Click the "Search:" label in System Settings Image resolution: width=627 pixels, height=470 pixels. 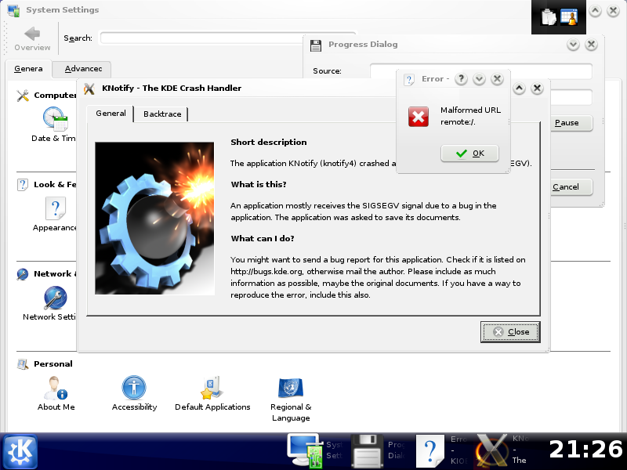(78, 38)
